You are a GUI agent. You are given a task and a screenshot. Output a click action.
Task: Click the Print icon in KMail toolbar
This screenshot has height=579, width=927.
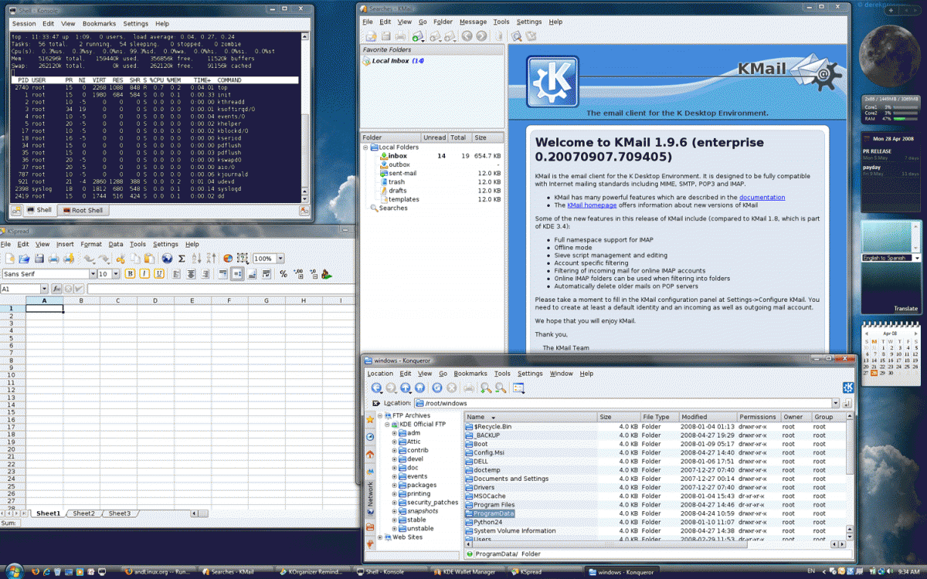[400, 36]
